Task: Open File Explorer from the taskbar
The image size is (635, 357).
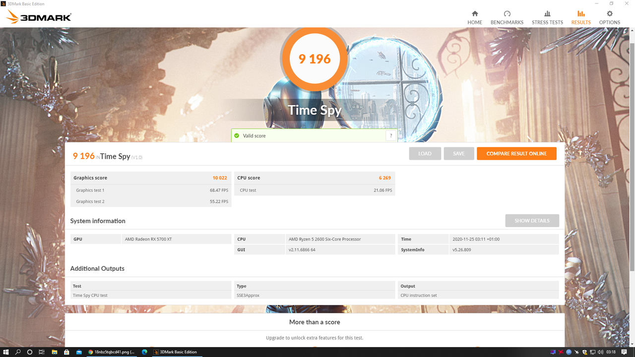Action: pos(54,352)
